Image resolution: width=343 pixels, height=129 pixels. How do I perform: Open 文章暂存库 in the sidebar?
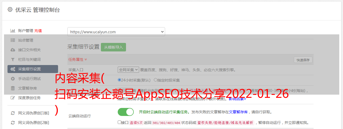coord(28,88)
